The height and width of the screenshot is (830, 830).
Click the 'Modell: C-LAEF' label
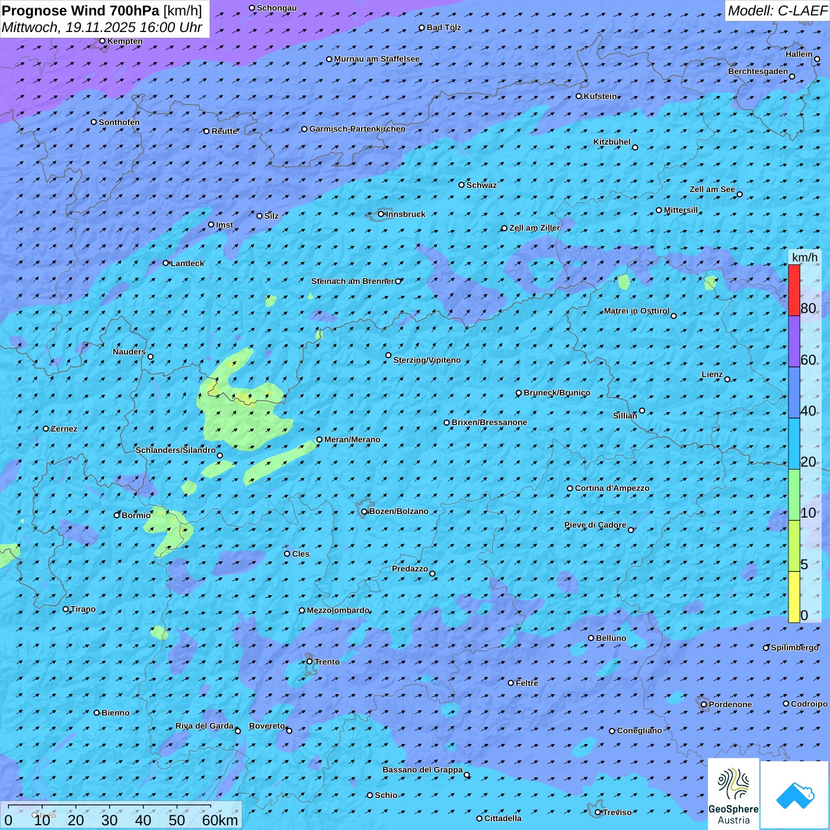[777, 11]
